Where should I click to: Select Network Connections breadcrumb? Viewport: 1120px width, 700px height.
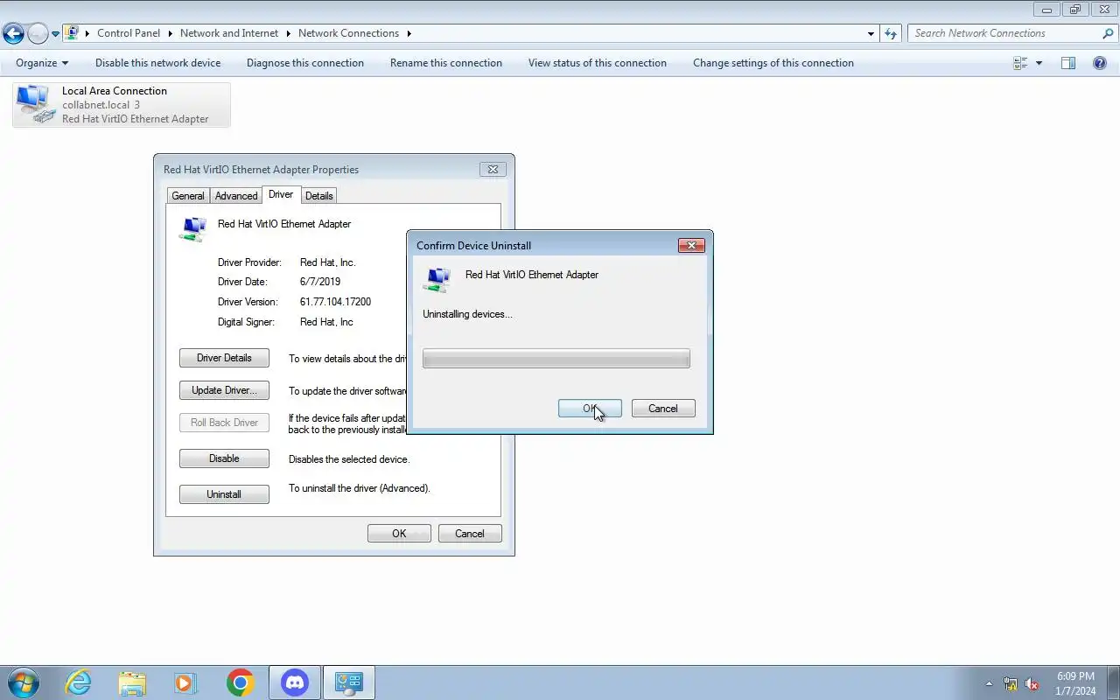[x=348, y=33]
